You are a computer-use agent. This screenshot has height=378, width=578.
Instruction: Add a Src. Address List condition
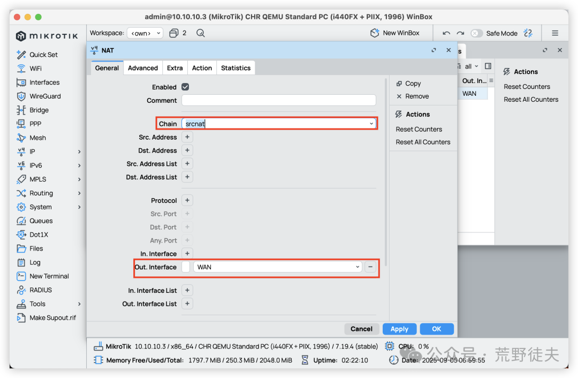click(187, 164)
